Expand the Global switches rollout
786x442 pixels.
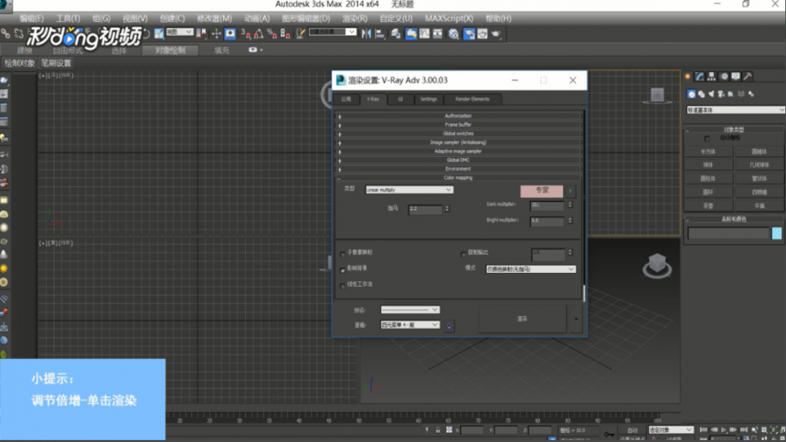coord(458,134)
